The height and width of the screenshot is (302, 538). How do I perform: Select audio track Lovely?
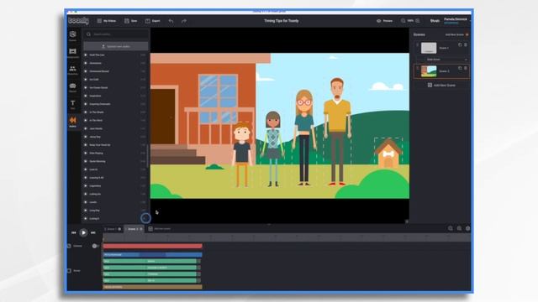[93, 202]
